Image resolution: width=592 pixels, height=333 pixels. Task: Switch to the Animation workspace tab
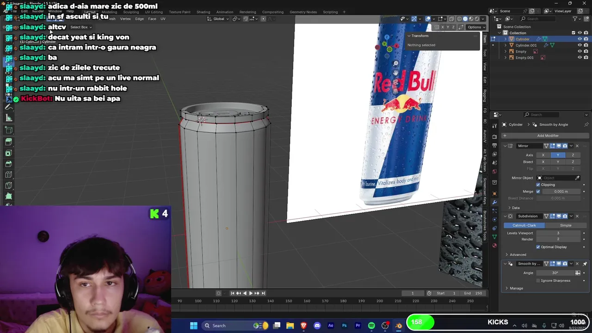coord(225,12)
